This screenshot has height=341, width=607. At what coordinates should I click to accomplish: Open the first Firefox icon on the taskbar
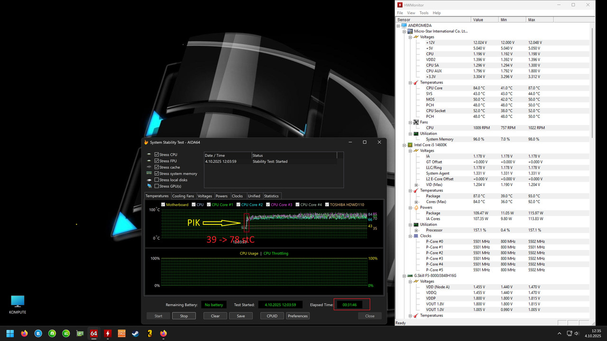[x=24, y=333]
